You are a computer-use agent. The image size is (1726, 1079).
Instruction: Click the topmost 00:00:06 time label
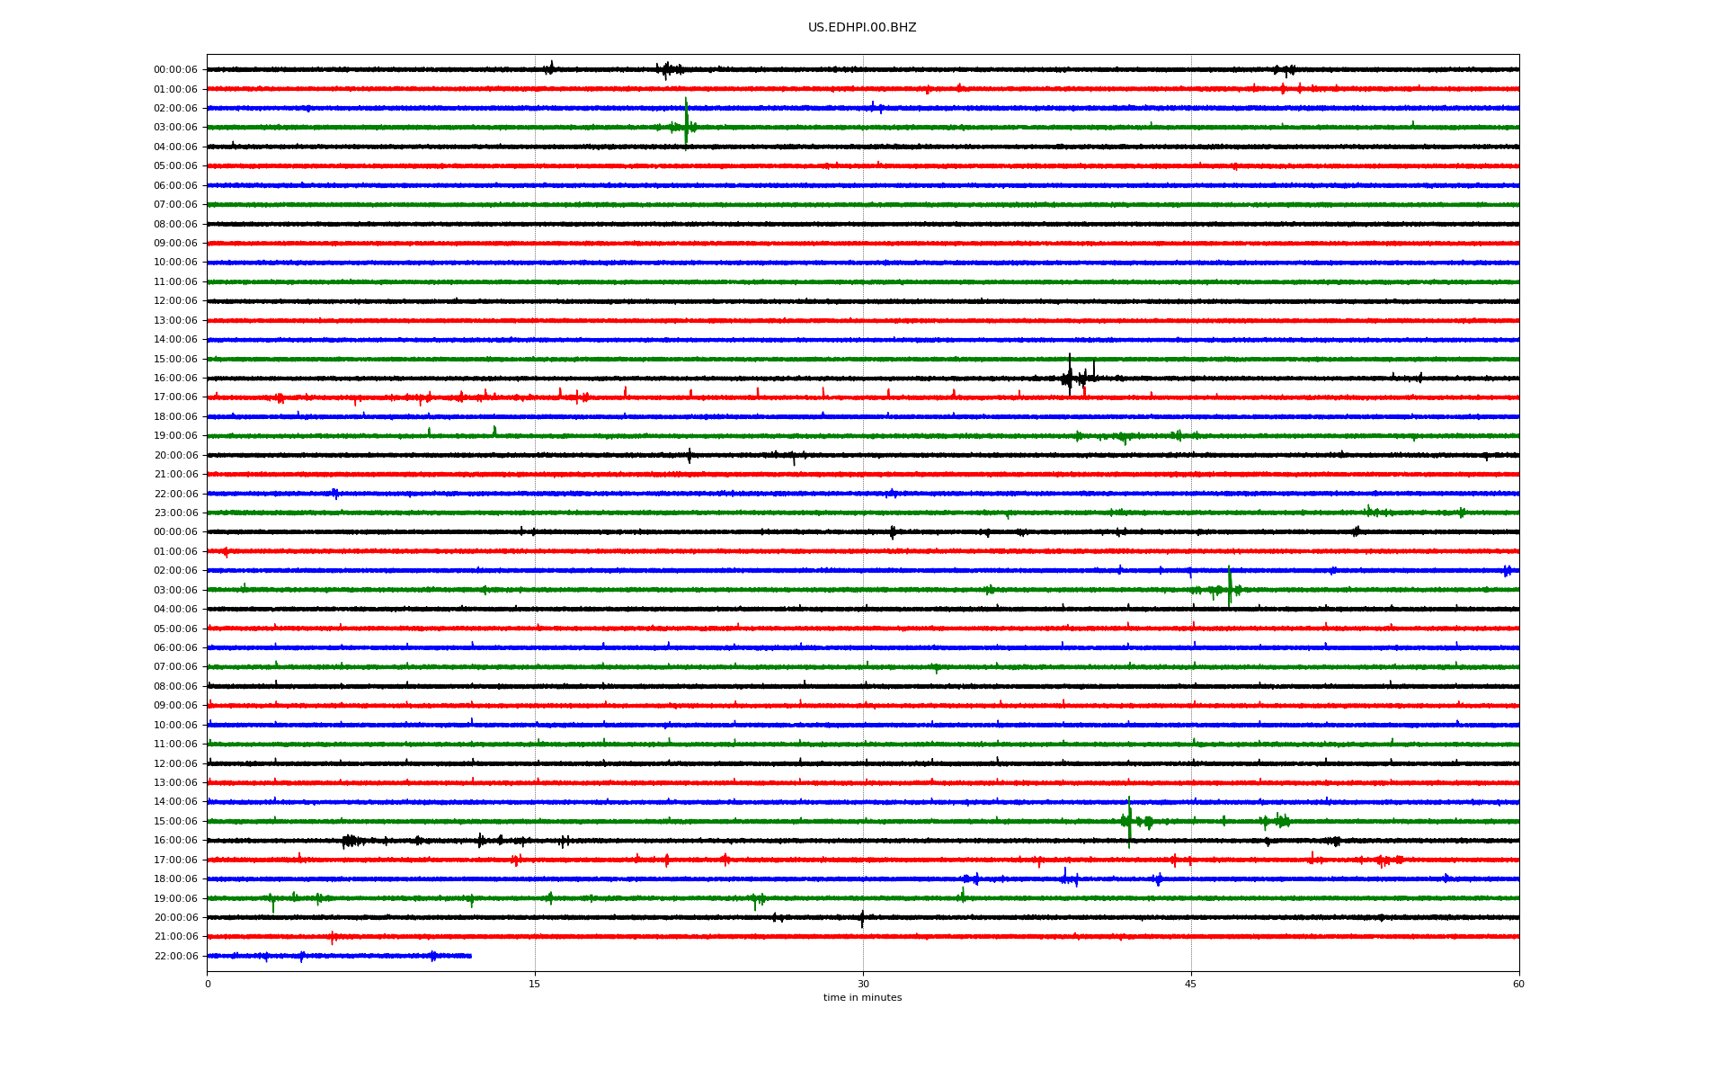175,70
